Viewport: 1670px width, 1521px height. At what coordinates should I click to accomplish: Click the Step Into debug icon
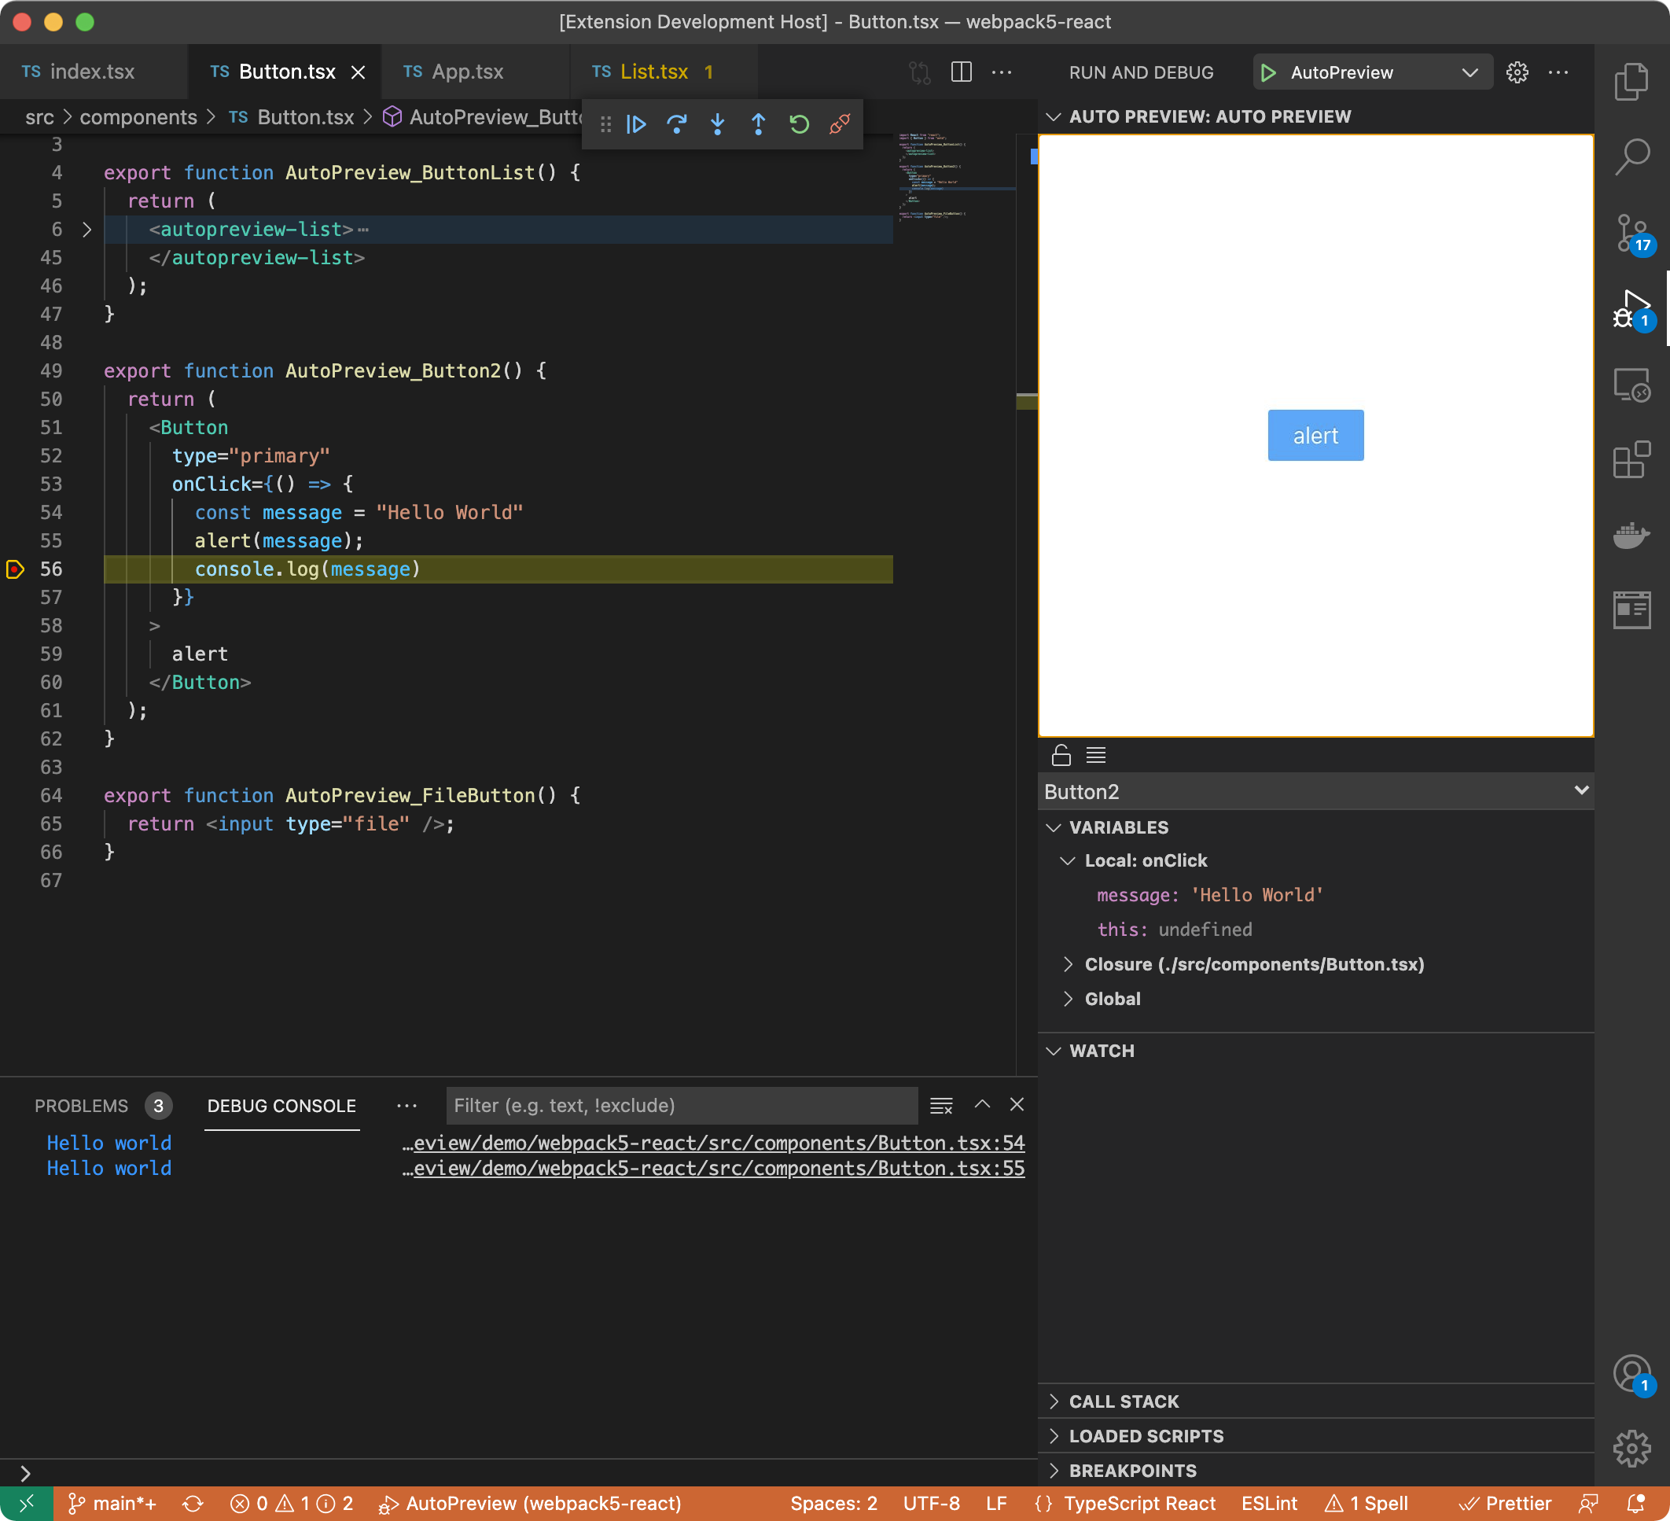point(717,124)
